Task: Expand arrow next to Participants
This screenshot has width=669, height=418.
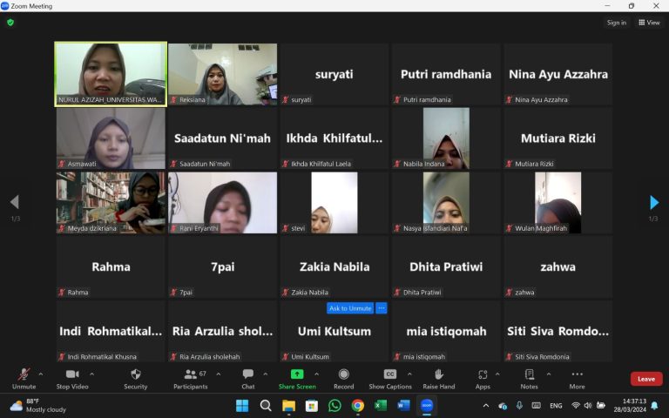Action: 219,374
